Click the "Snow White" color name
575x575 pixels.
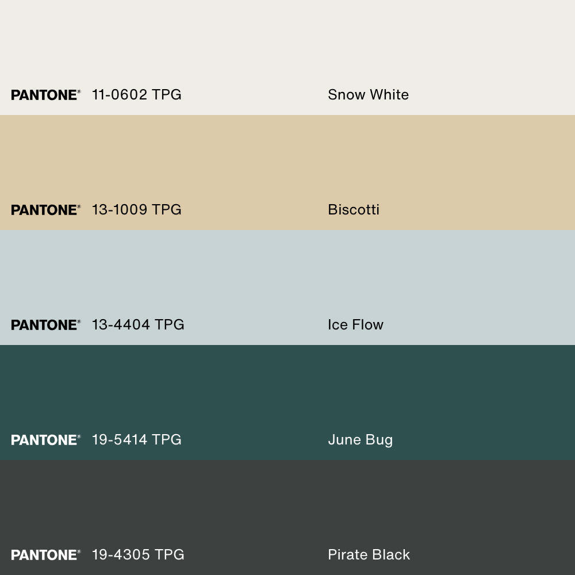[x=368, y=95]
